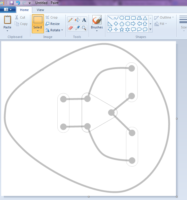Click the Crop button
The width and height of the screenshot is (187, 200).
[52, 17]
